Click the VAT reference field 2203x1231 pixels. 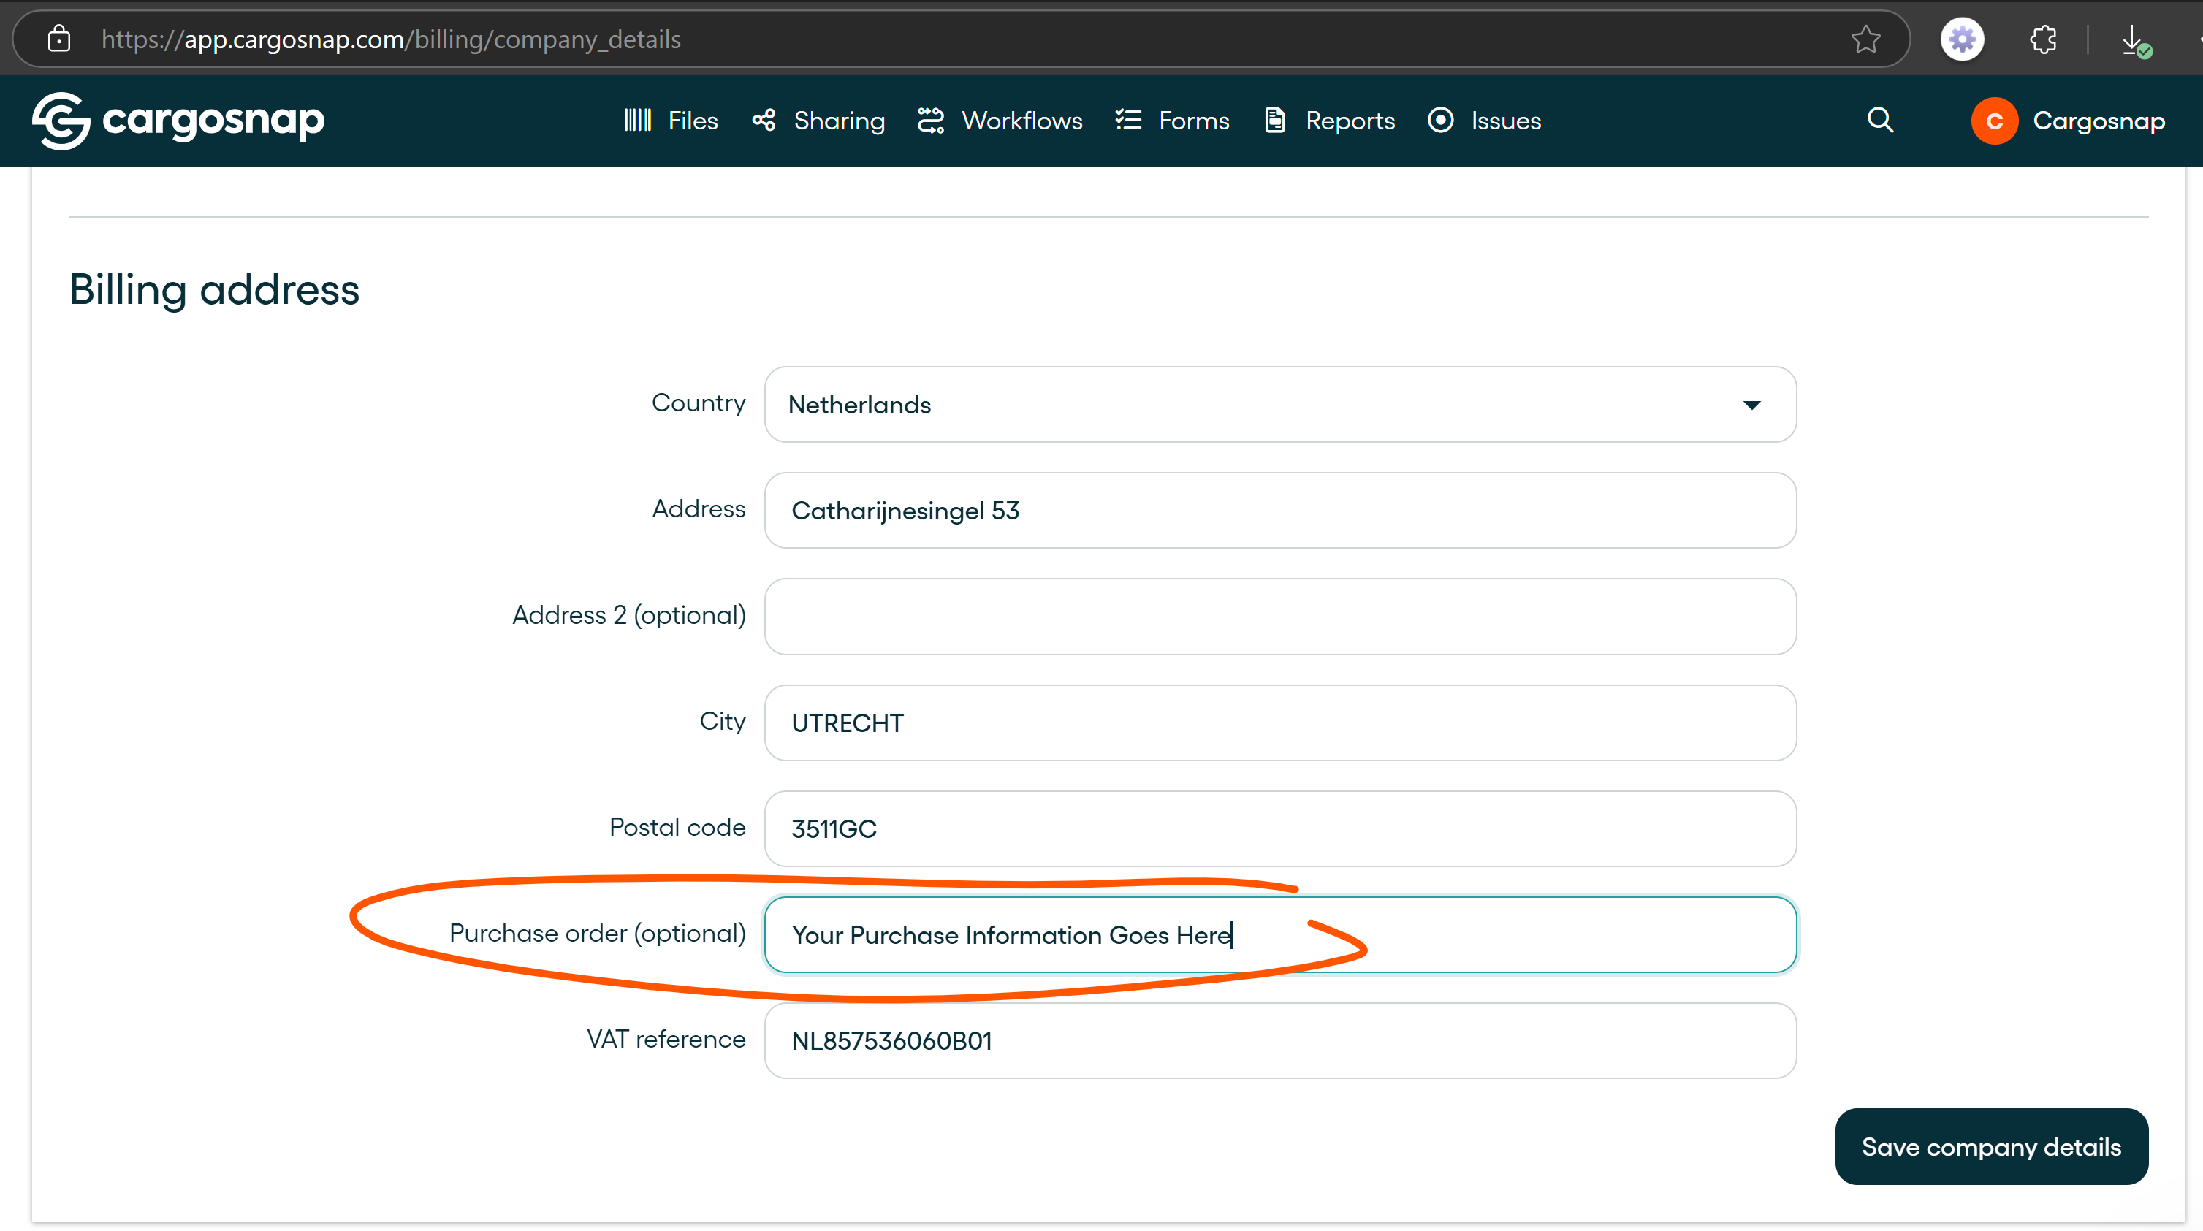point(1280,1040)
